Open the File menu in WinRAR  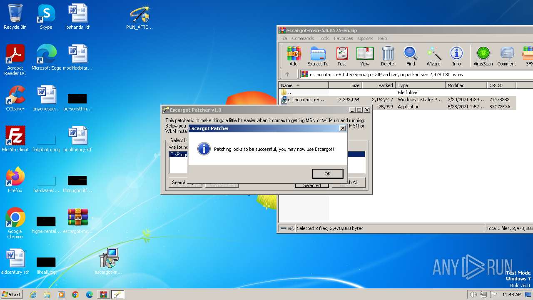(x=284, y=38)
